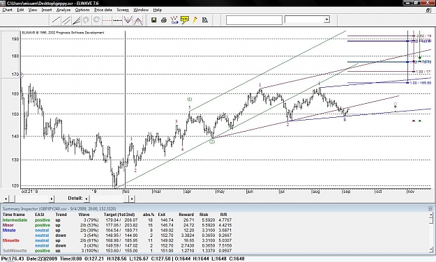This screenshot has width=436, height=262.
Task: Open the report document icon
Action: (205, 20)
